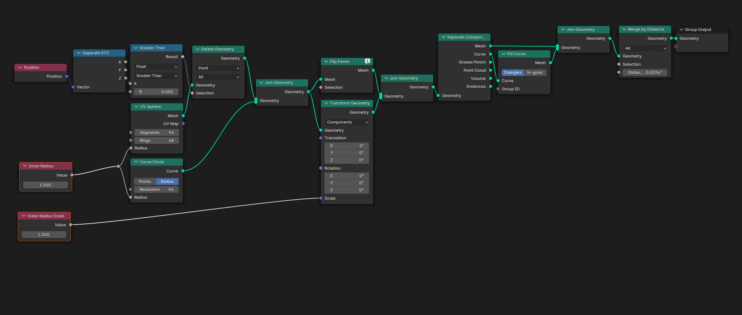Click Translation X field

point(347,146)
